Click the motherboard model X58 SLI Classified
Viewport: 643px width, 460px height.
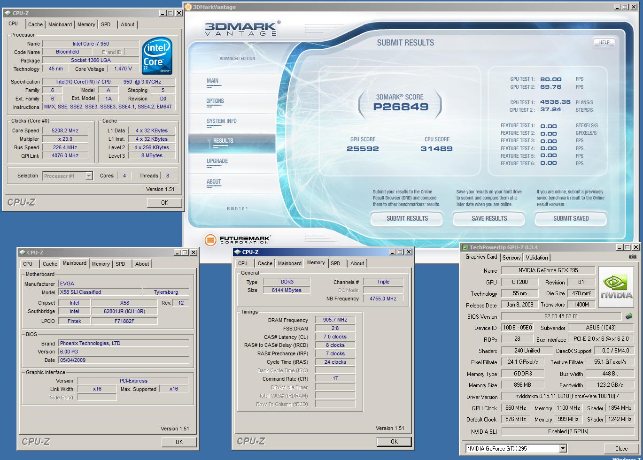(100, 292)
